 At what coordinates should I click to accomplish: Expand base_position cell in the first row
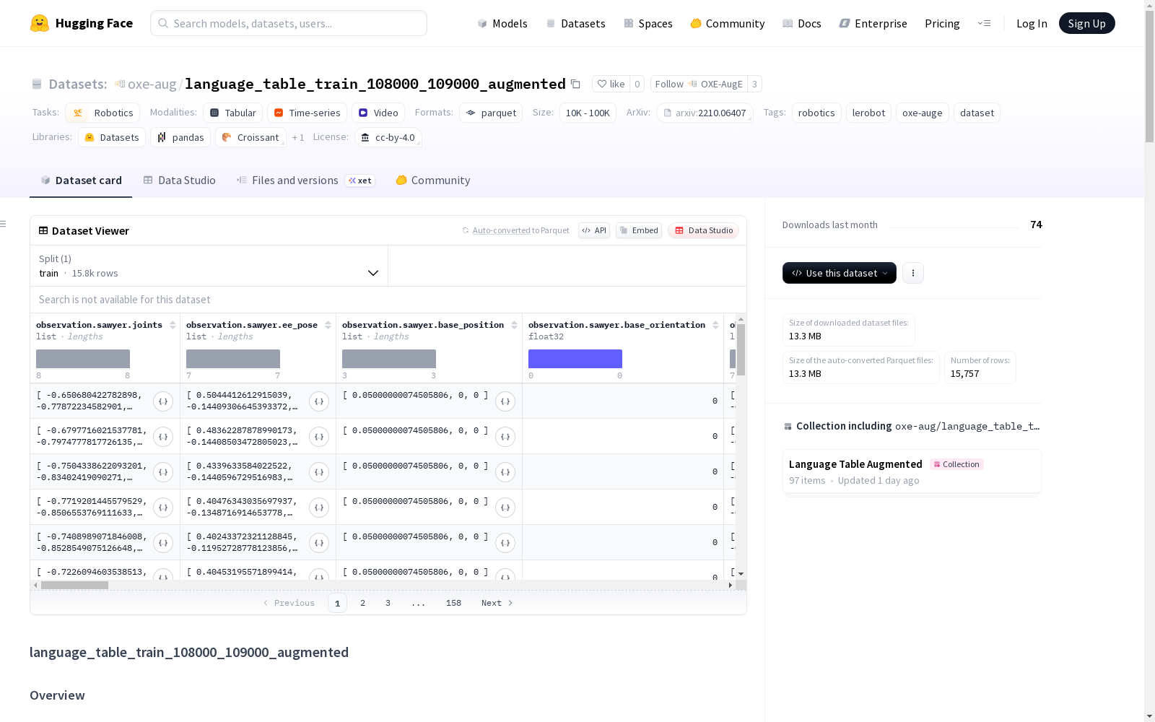pyautogui.click(x=505, y=401)
